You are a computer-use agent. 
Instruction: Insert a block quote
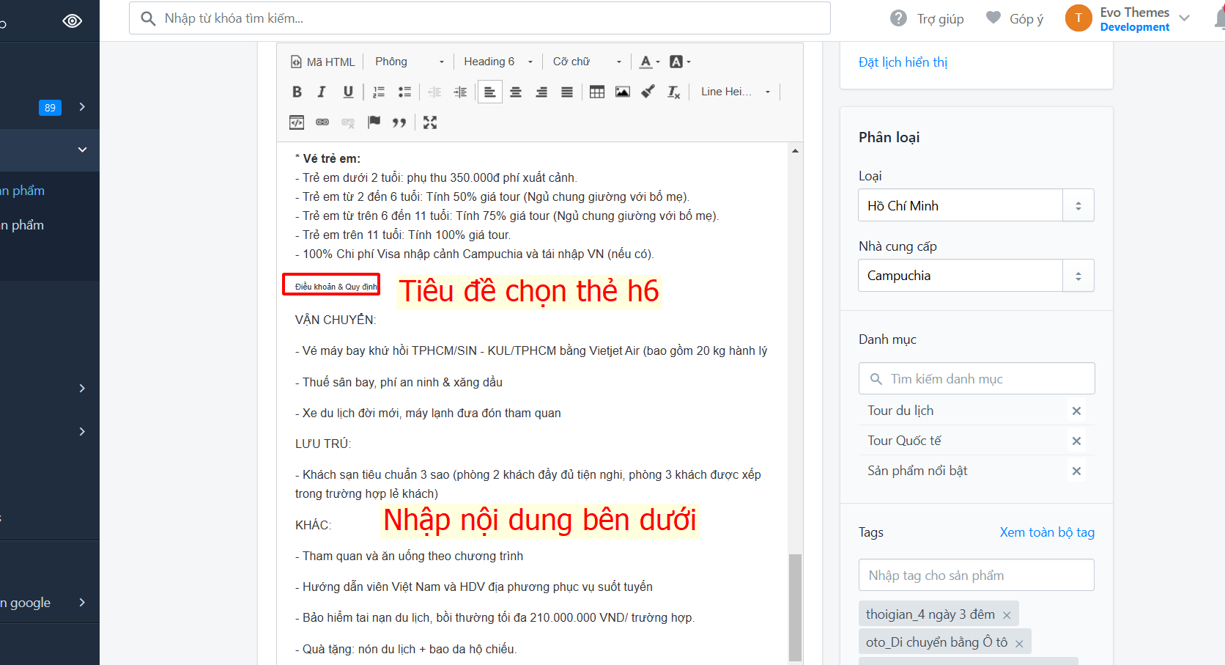pyautogui.click(x=399, y=122)
